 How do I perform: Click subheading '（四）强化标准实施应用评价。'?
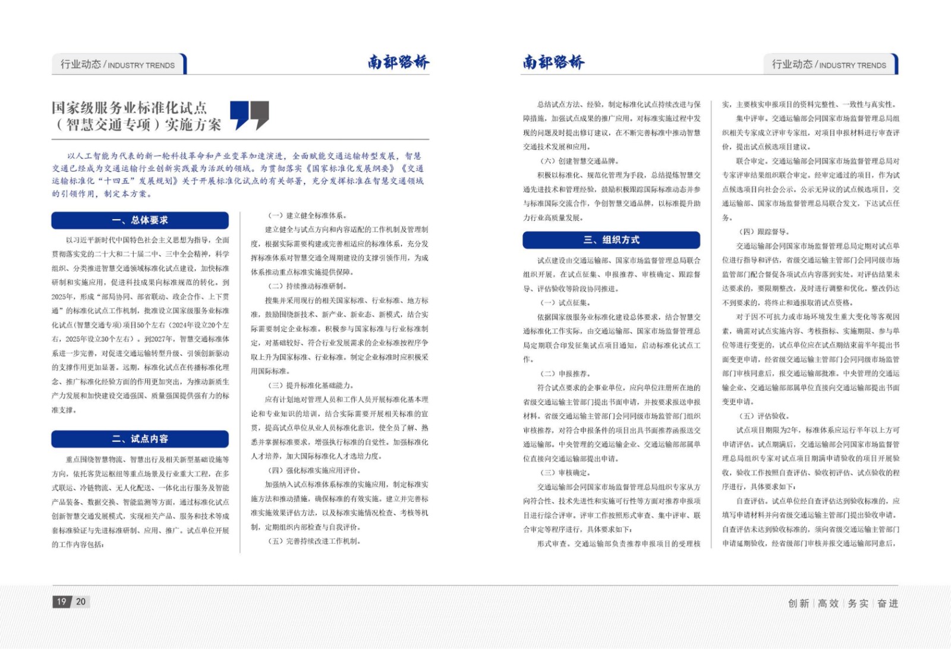click(313, 470)
